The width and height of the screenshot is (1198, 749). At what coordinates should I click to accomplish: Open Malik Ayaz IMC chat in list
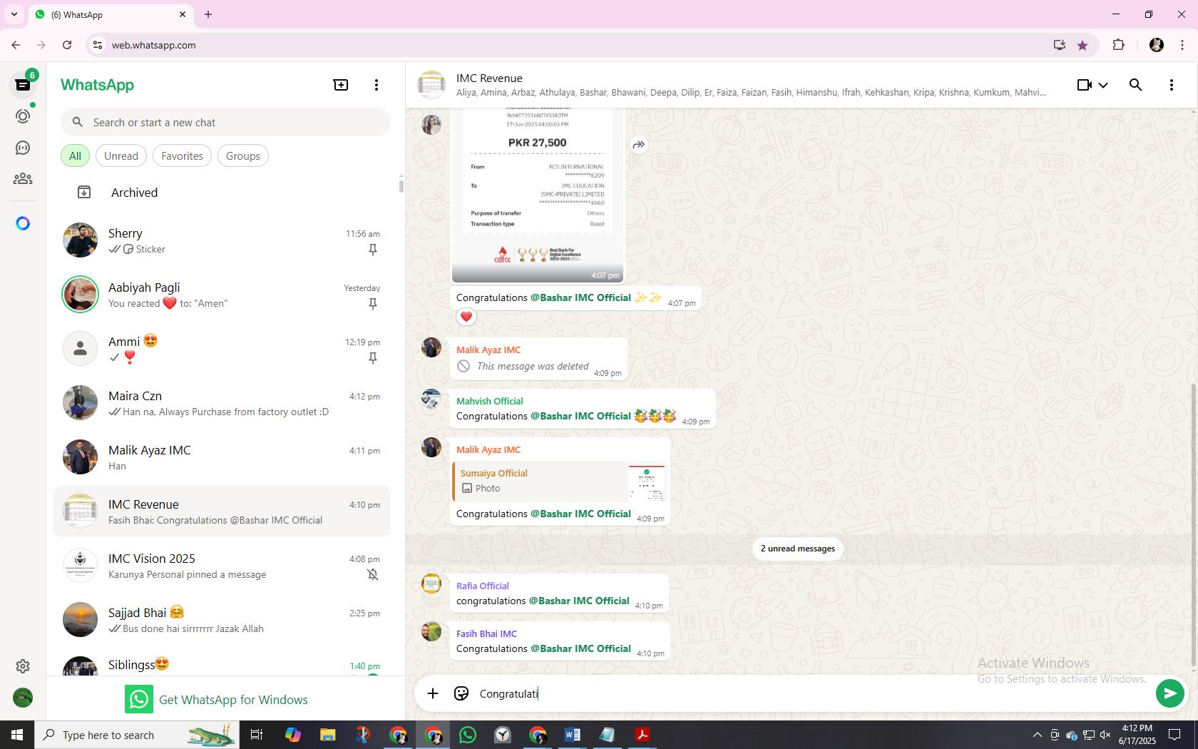coord(222,458)
